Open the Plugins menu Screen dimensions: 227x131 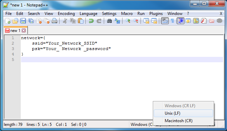(156, 14)
